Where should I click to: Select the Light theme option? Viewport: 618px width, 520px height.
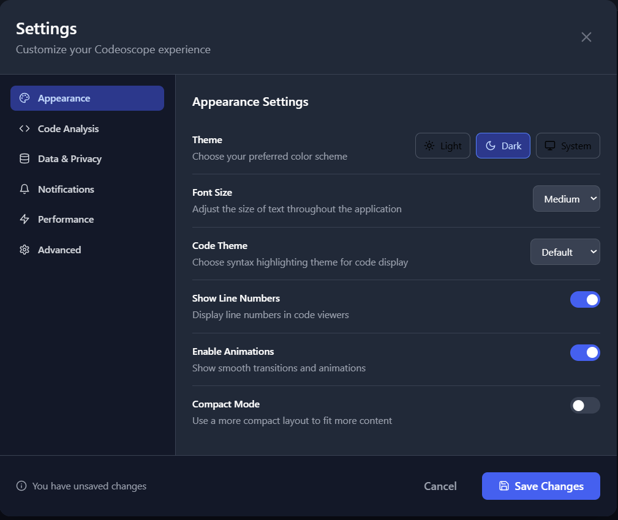tap(443, 146)
